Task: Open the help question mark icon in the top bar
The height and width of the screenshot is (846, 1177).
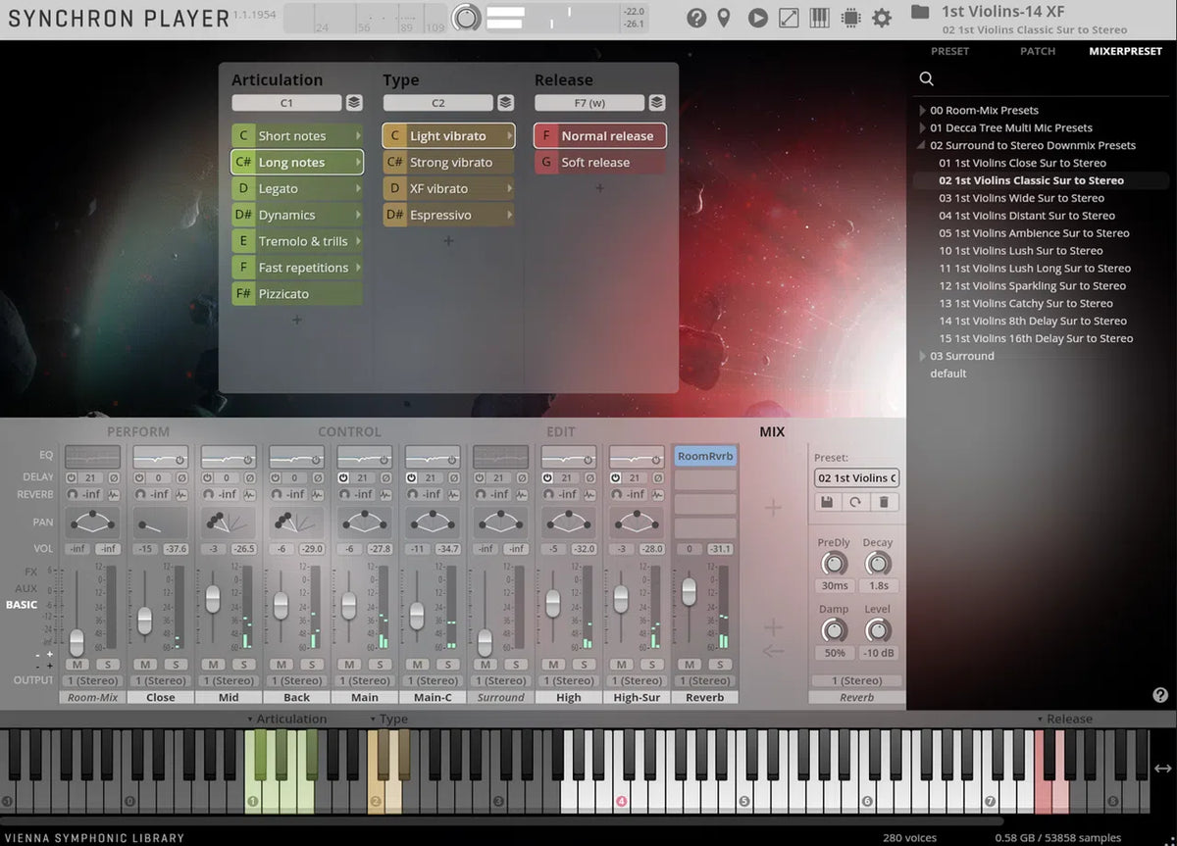Action: [696, 18]
